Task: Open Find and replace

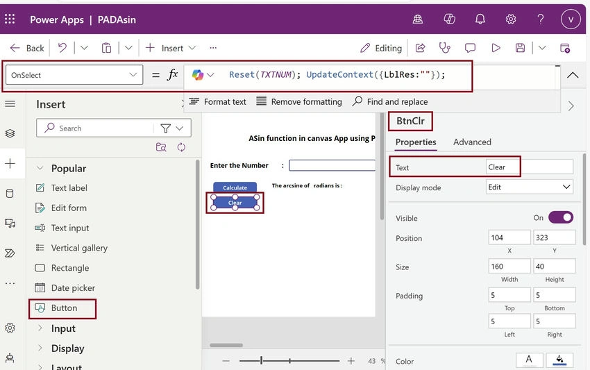Action: coord(390,101)
